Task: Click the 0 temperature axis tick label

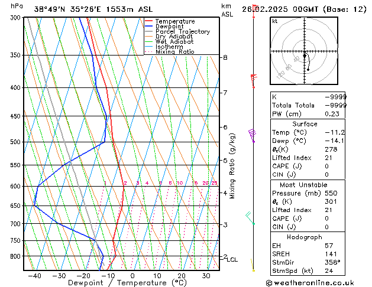Action: 132,276
